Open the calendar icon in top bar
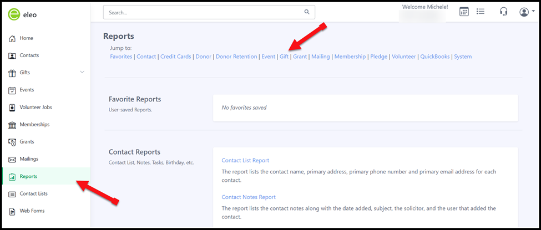The image size is (541, 230). (x=464, y=12)
